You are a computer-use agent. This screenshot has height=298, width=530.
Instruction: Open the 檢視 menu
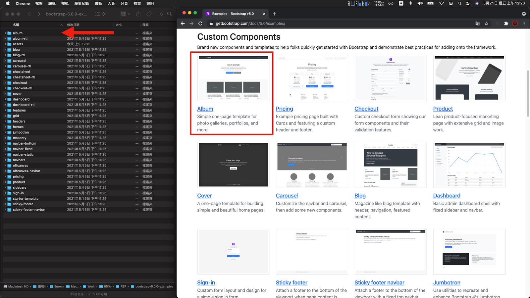[x=65, y=3]
